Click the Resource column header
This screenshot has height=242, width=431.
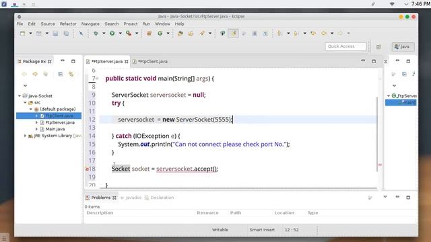coord(207,212)
